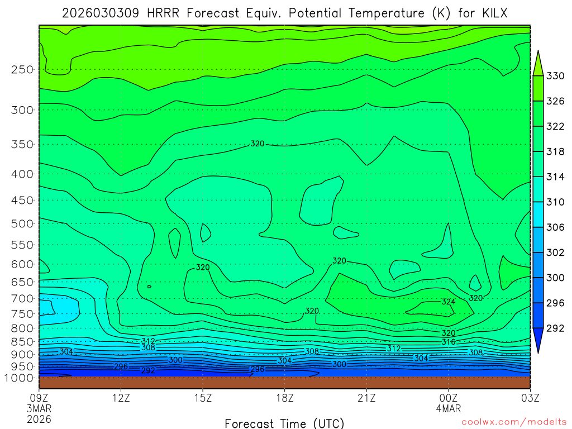This screenshot has width=572, height=429.
Task: Click the colorbar top arrow above 330
Action: 538,64
